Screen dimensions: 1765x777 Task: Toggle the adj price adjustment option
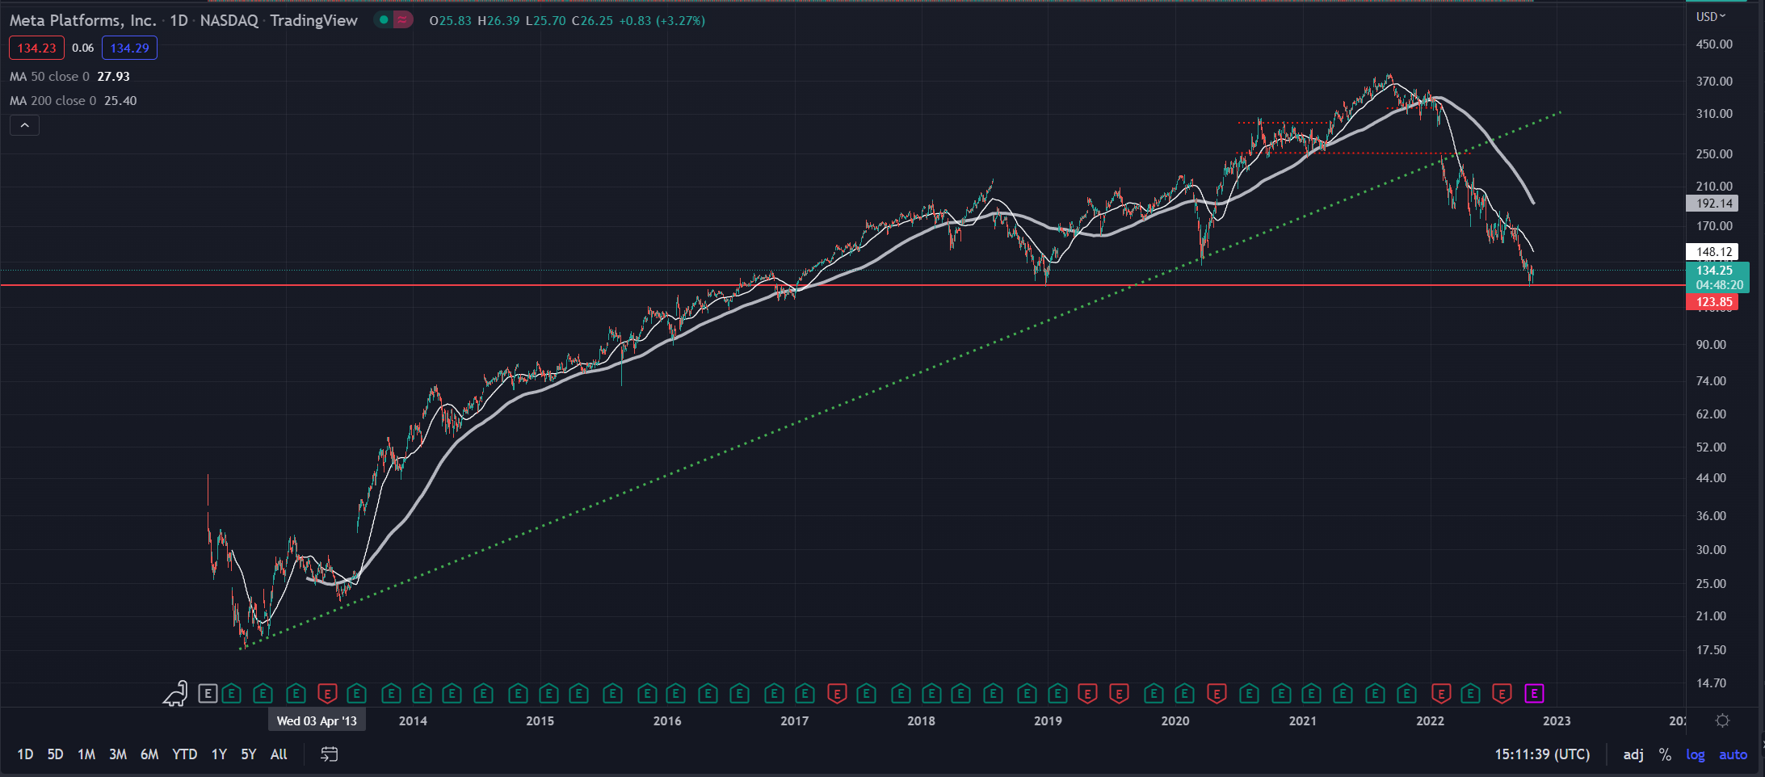[x=1633, y=754]
